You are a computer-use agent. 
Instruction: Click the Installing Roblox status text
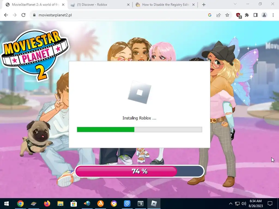coord(139,118)
